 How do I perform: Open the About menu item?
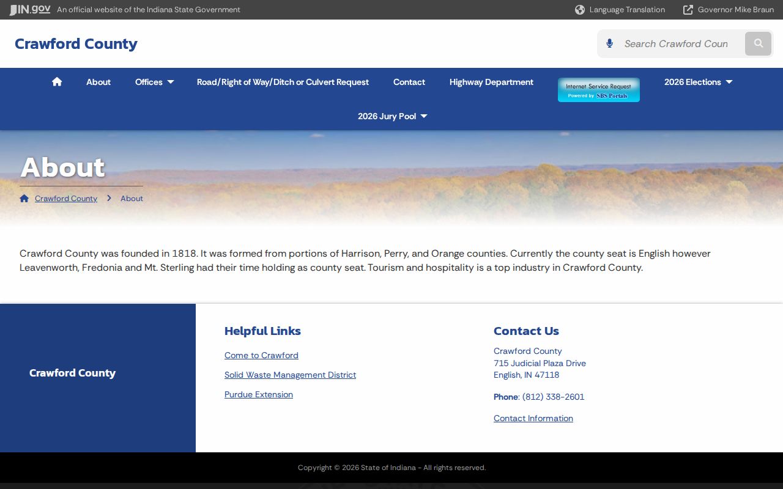[98, 82]
